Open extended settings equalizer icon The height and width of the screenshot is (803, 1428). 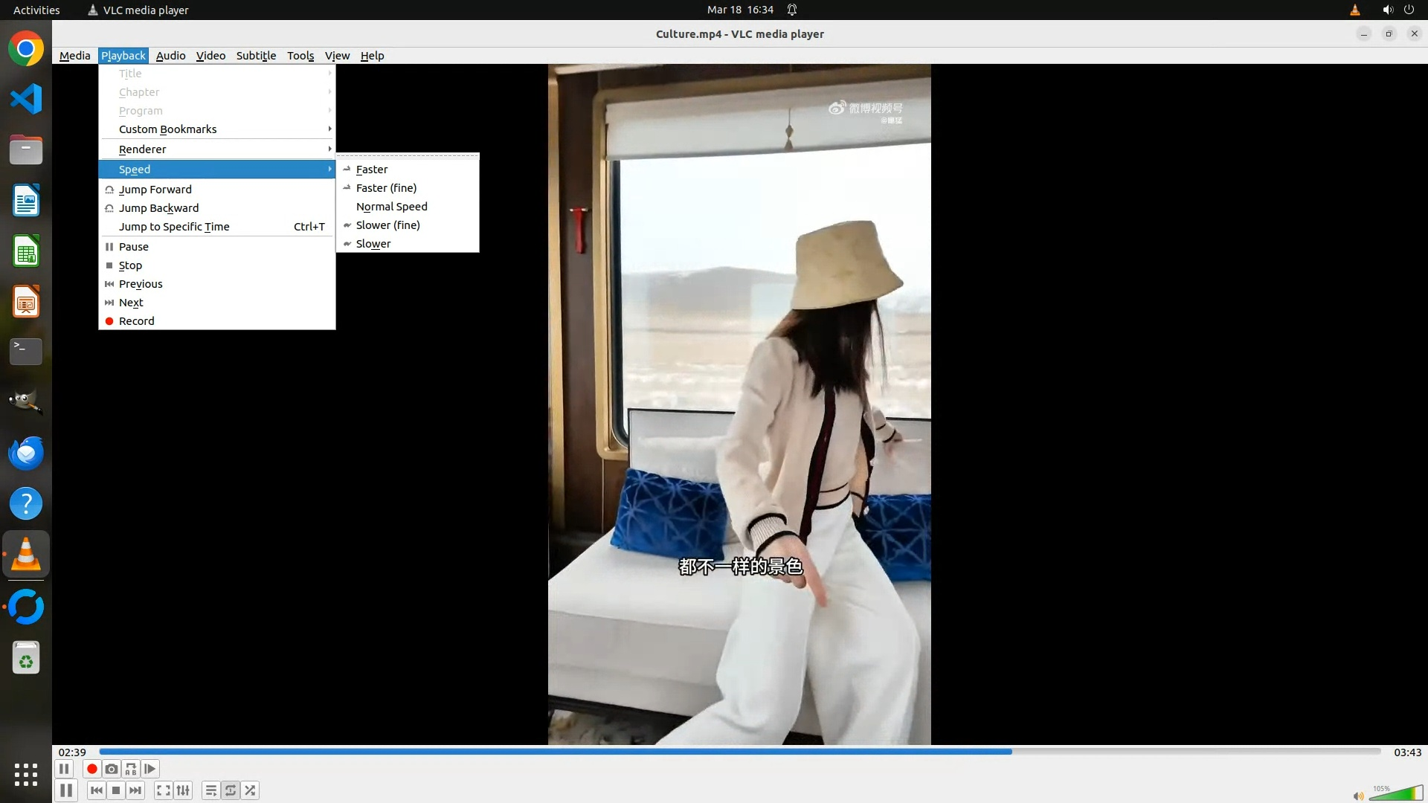pyautogui.click(x=183, y=790)
